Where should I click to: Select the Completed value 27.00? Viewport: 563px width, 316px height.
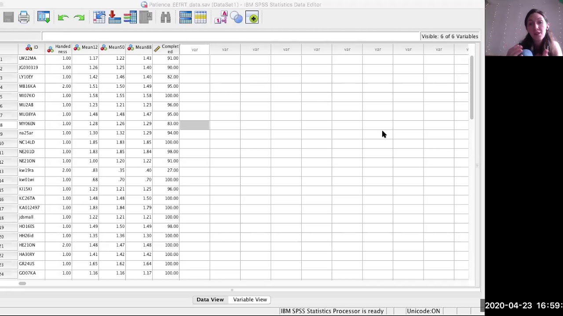click(166, 170)
